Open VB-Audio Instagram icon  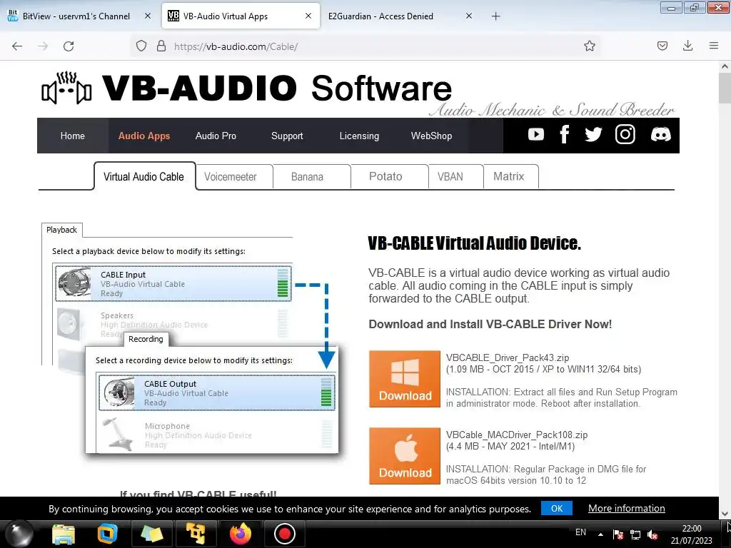(625, 135)
